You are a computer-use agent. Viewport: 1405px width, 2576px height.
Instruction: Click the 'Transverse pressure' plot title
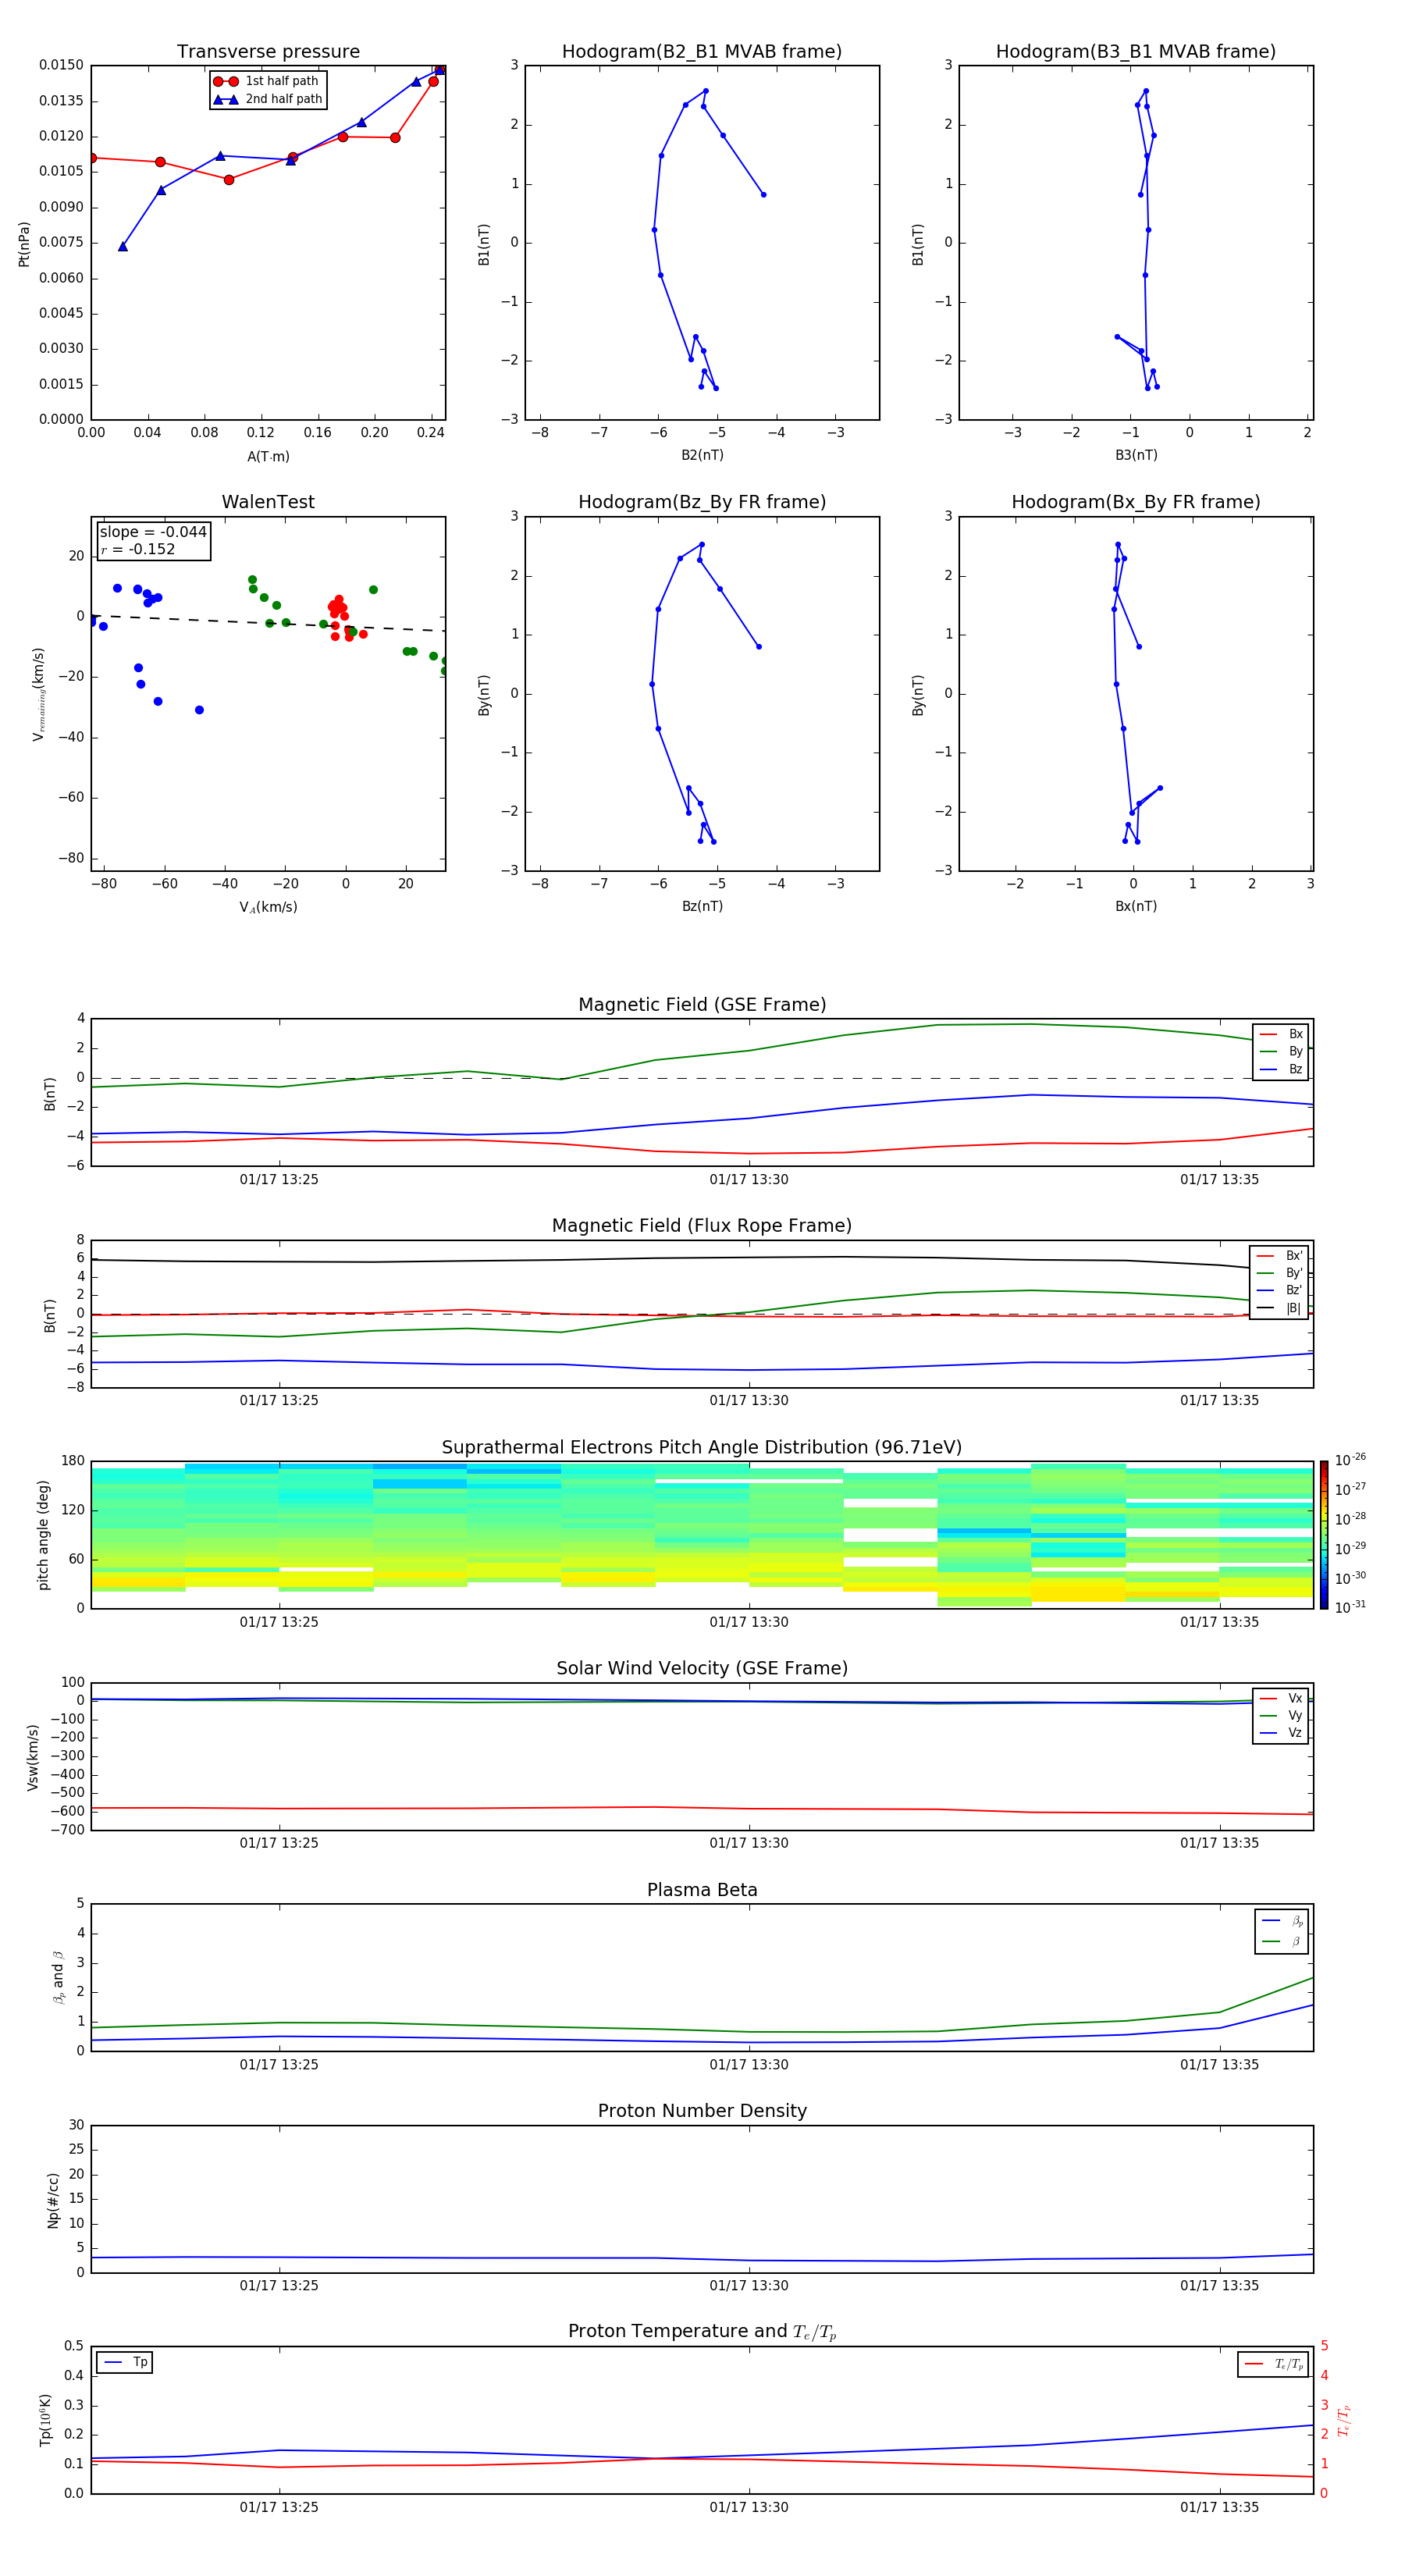(268, 52)
